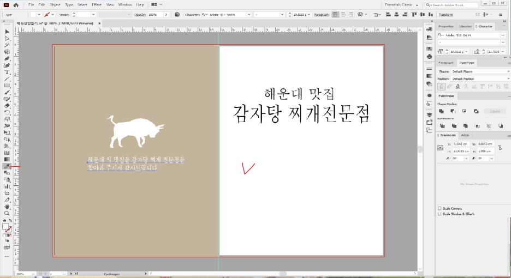Click Unite shape mode in Pathfinder

pos(442,111)
